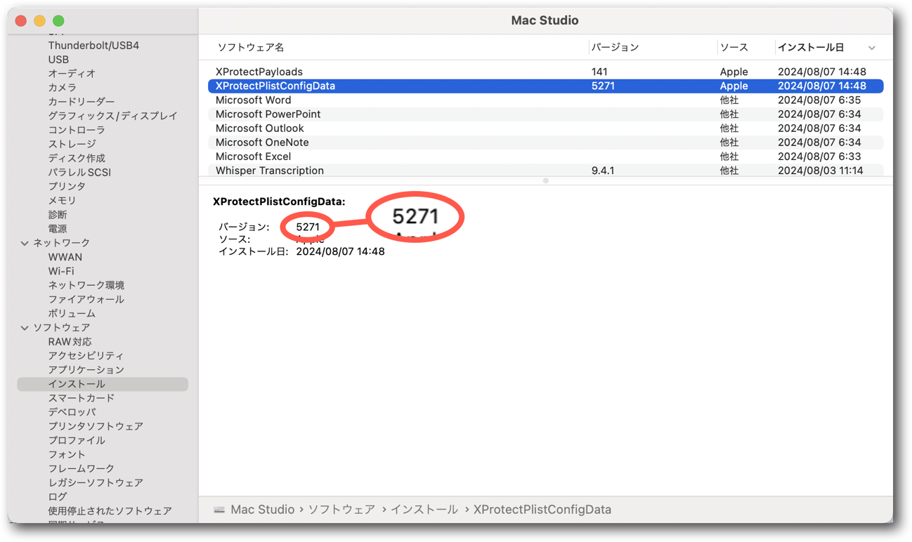Click the XProtectPlistConfigData: detail heading
The height and width of the screenshot is (542, 912).
click(279, 201)
